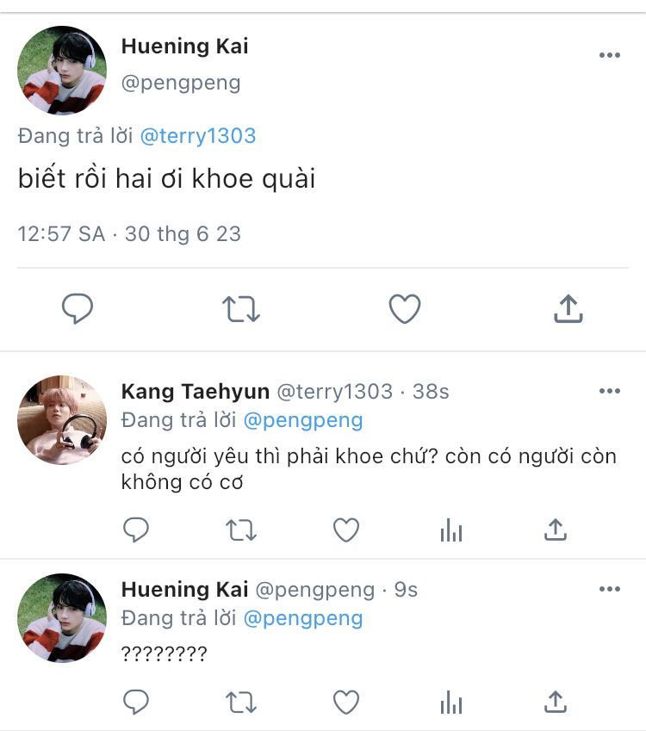This screenshot has width=646, height=731.
Task: Share the main tweet via share icon
Action: [568, 309]
